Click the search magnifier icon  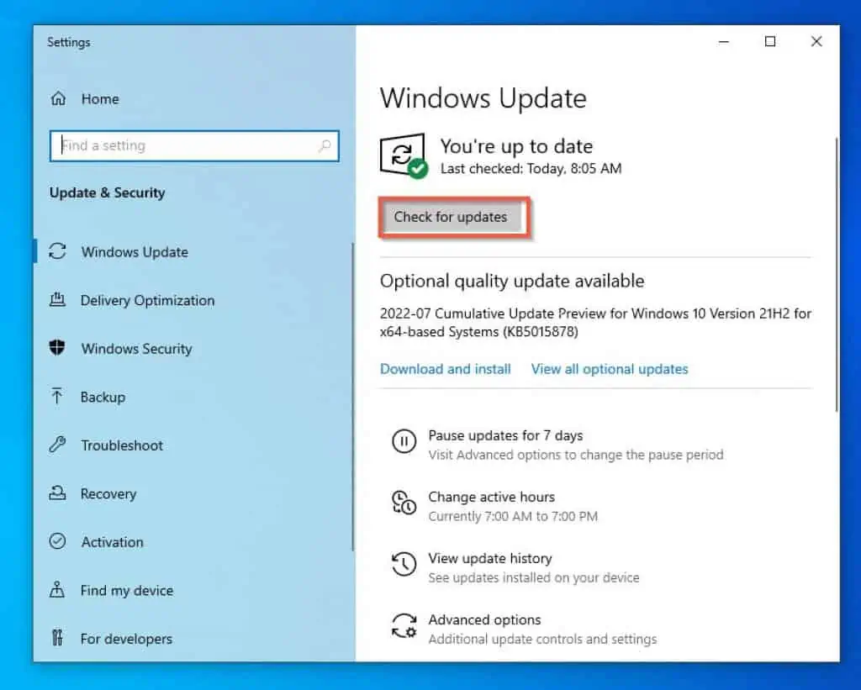pyautogui.click(x=325, y=145)
